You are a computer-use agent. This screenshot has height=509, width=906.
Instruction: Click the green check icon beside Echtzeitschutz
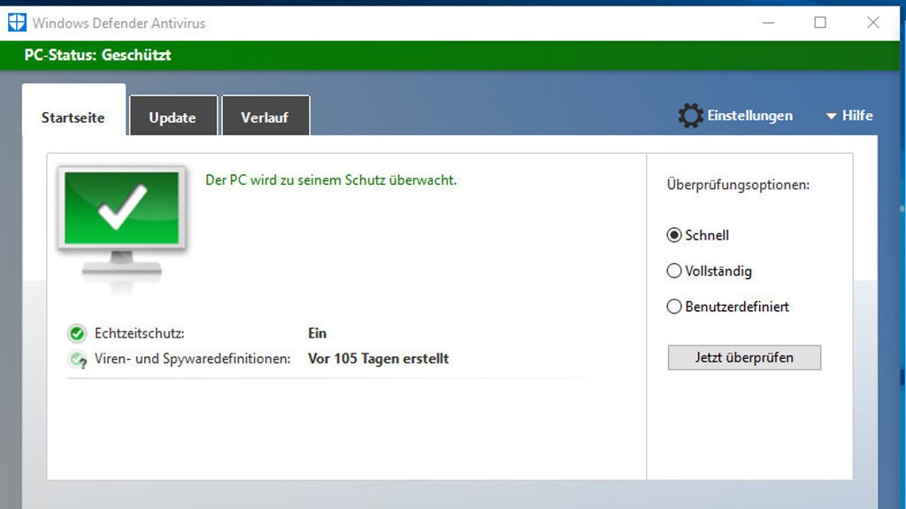[77, 333]
